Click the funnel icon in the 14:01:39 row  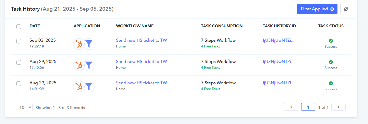point(89,86)
